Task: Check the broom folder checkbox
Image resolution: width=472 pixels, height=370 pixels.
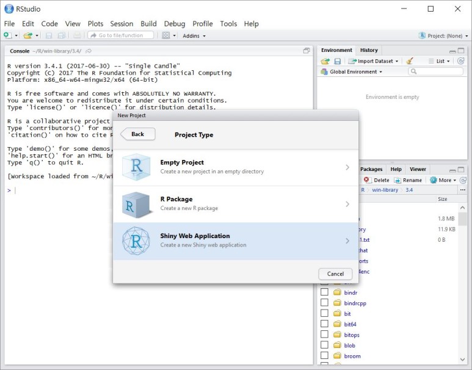Action: click(324, 355)
